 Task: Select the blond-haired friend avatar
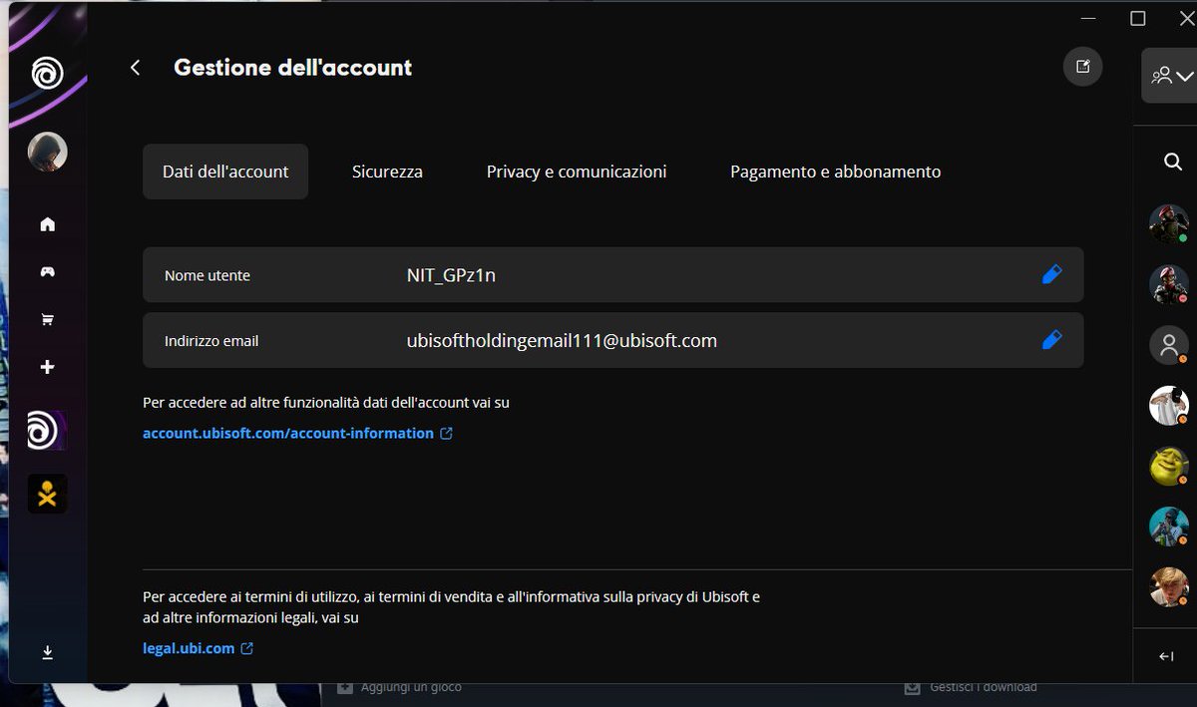tap(1169, 587)
